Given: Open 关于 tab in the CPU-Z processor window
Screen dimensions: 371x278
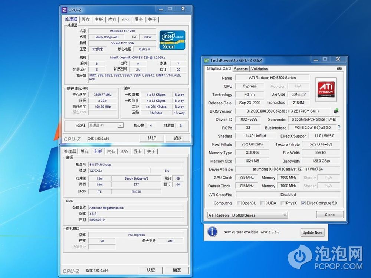Looking at the screenshot, I should (152, 20).
